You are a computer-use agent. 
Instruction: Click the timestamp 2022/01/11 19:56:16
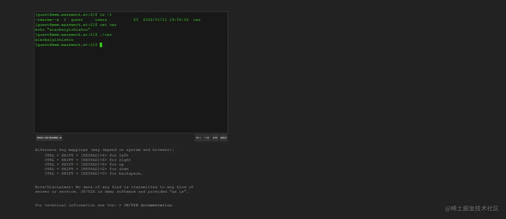[x=166, y=20]
